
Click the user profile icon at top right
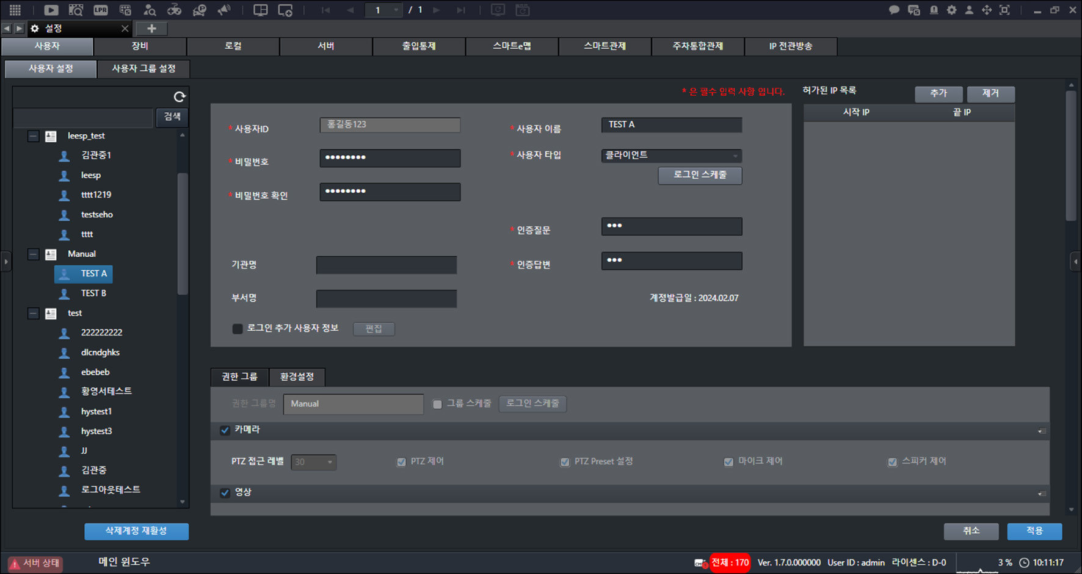click(x=969, y=10)
